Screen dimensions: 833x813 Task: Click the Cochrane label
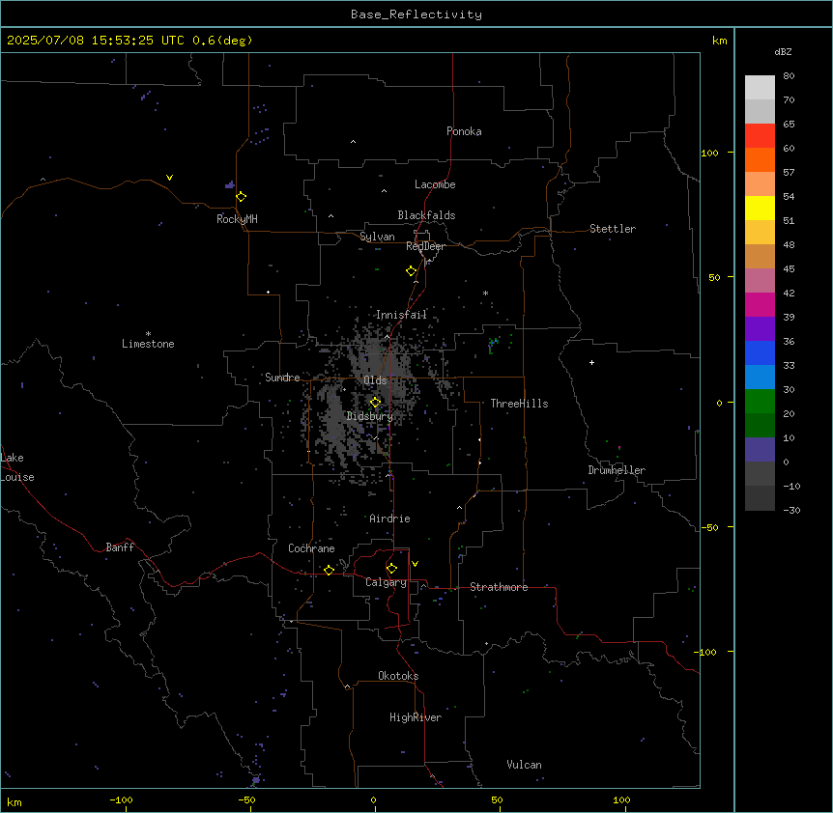(311, 548)
